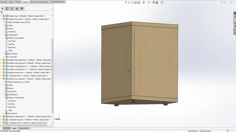Open Lifecycle and Collaboration tab
The height and width of the screenshot is (132, 236).
point(39,2)
